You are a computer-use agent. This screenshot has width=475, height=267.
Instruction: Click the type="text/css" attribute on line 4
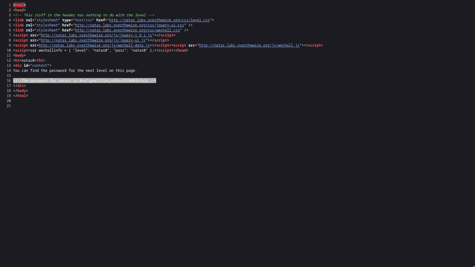tap(78, 20)
